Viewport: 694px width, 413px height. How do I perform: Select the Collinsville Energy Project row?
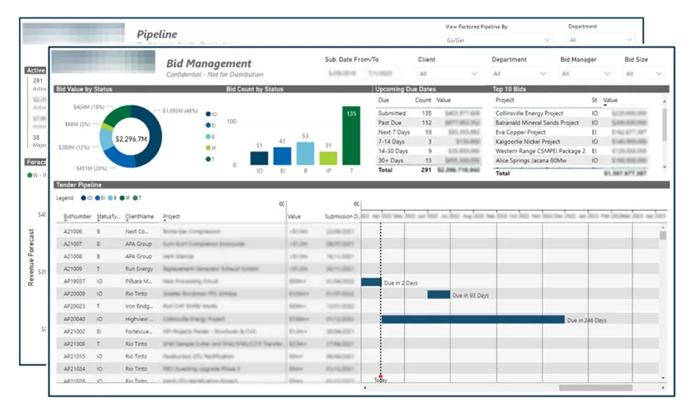click(x=571, y=113)
